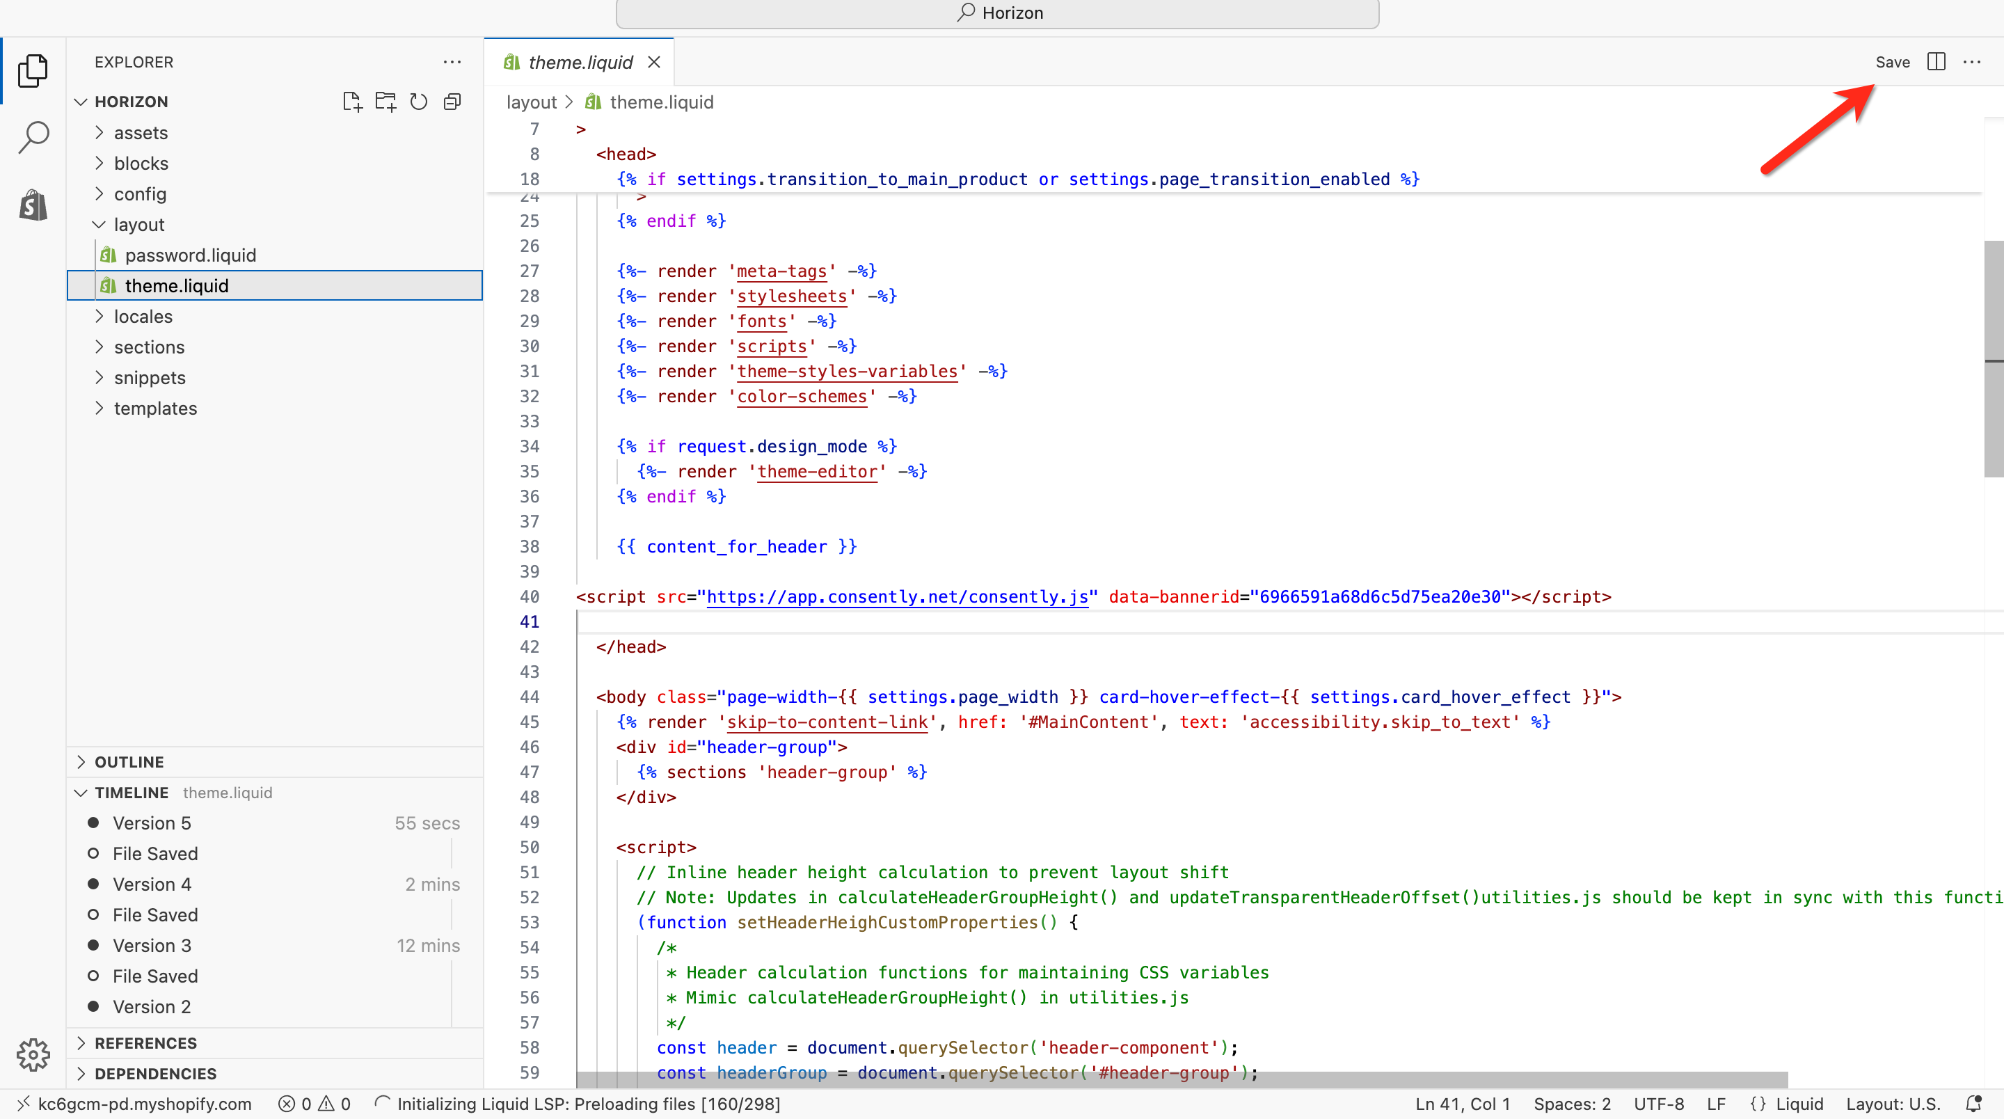Select Version 4 in the timeline
Image resolution: width=2004 pixels, height=1119 pixels.
coord(152,884)
